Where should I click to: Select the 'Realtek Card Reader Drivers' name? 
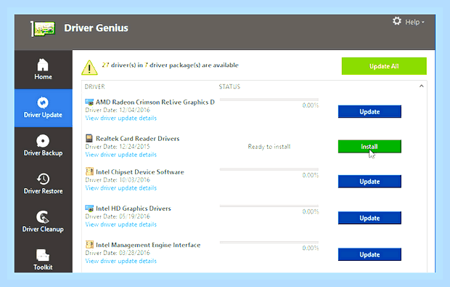(137, 139)
